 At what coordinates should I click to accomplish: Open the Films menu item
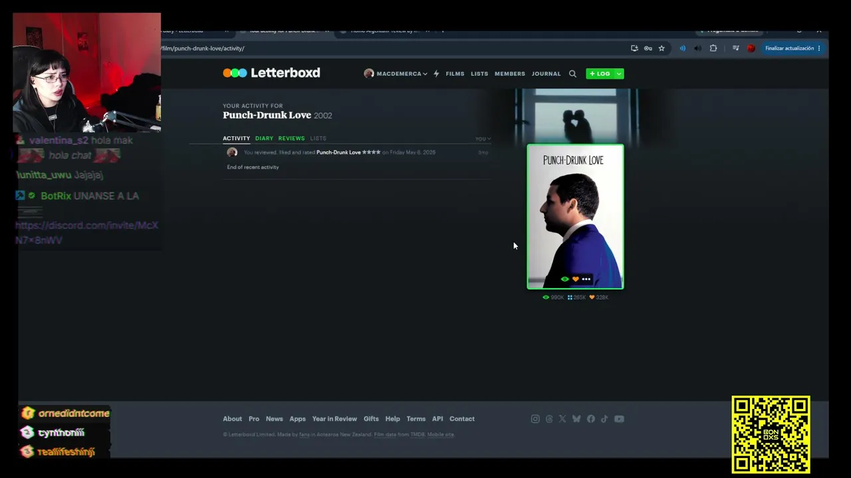pos(455,74)
